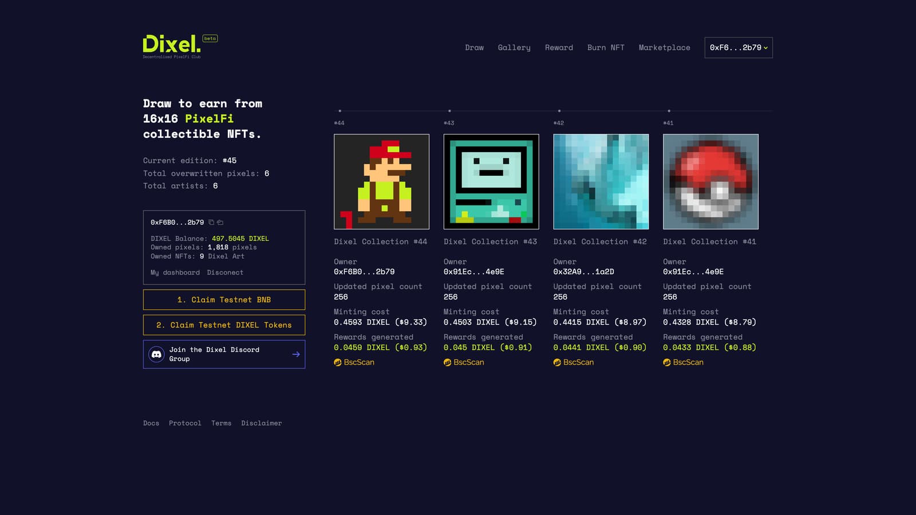
Task: Click the timeline dot above #42
Action: point(559,111)
